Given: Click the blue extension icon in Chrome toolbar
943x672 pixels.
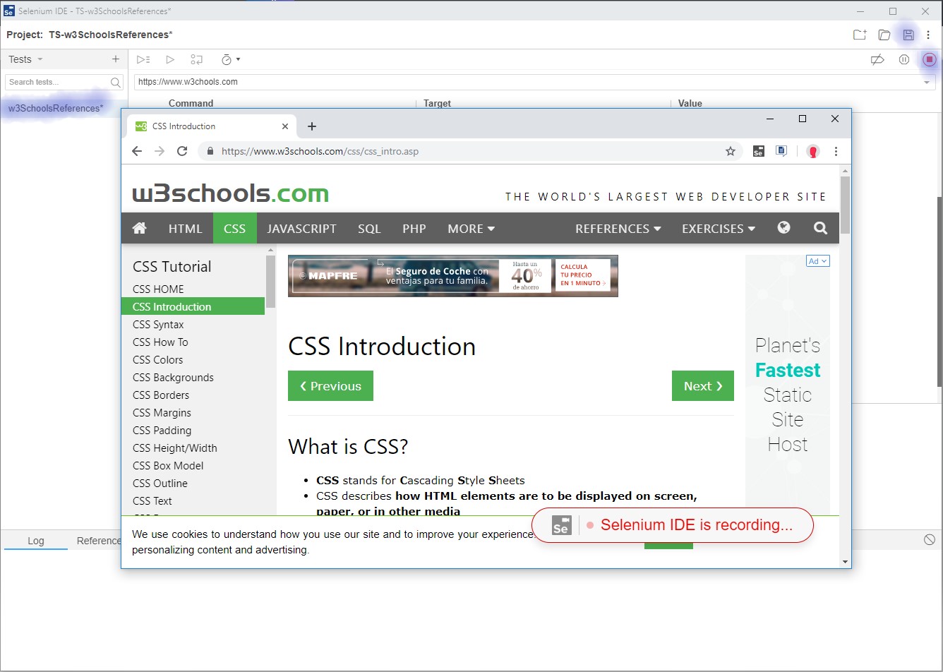Looking at the screenshot, I should (781, 151).
